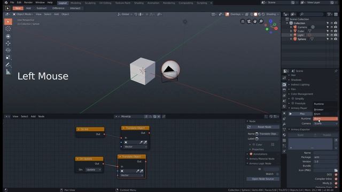Switch viewport to wireframe shading mode
Image resolution: width=342 pixels, height=192 pixels.
click(x=252, y=14)
